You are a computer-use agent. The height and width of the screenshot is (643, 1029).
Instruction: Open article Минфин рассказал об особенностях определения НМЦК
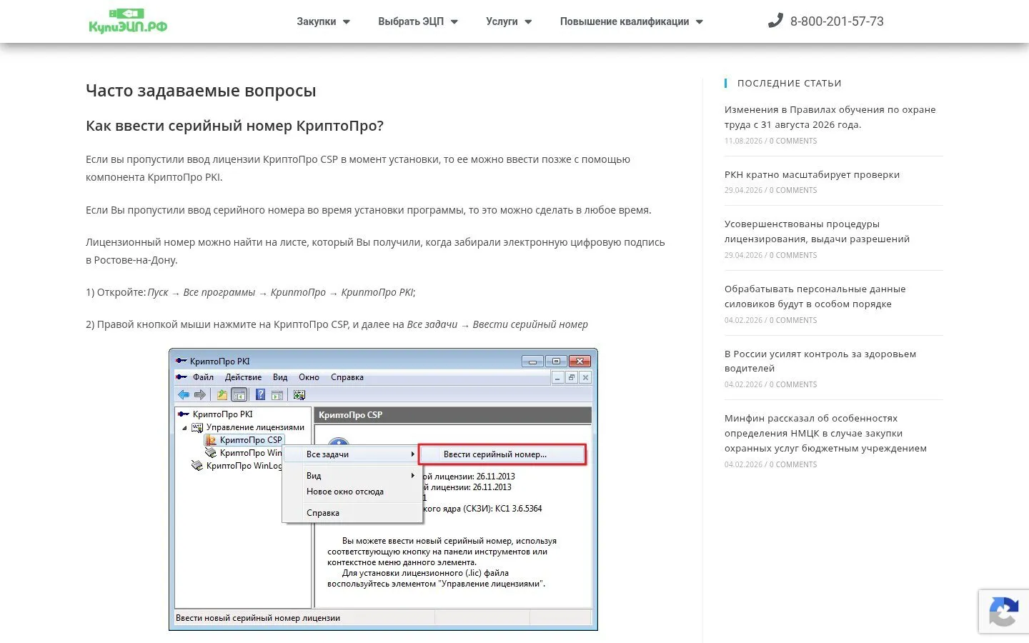[825, 433]
